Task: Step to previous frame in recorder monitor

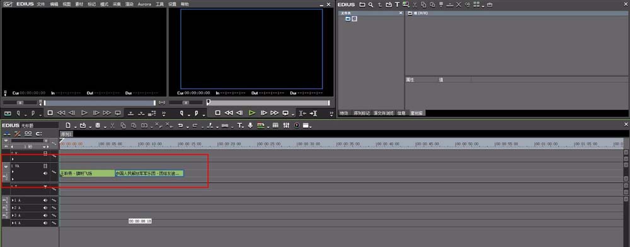Action: coord(239,113)
